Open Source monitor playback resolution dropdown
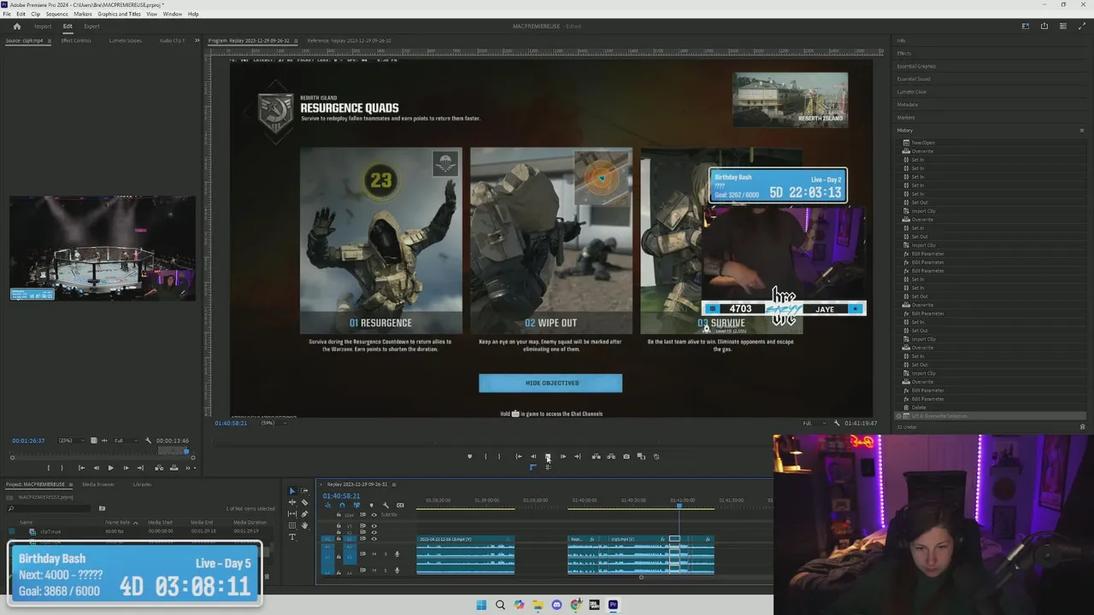Screen dimensions: 1094x615 [x=126, y=440]
